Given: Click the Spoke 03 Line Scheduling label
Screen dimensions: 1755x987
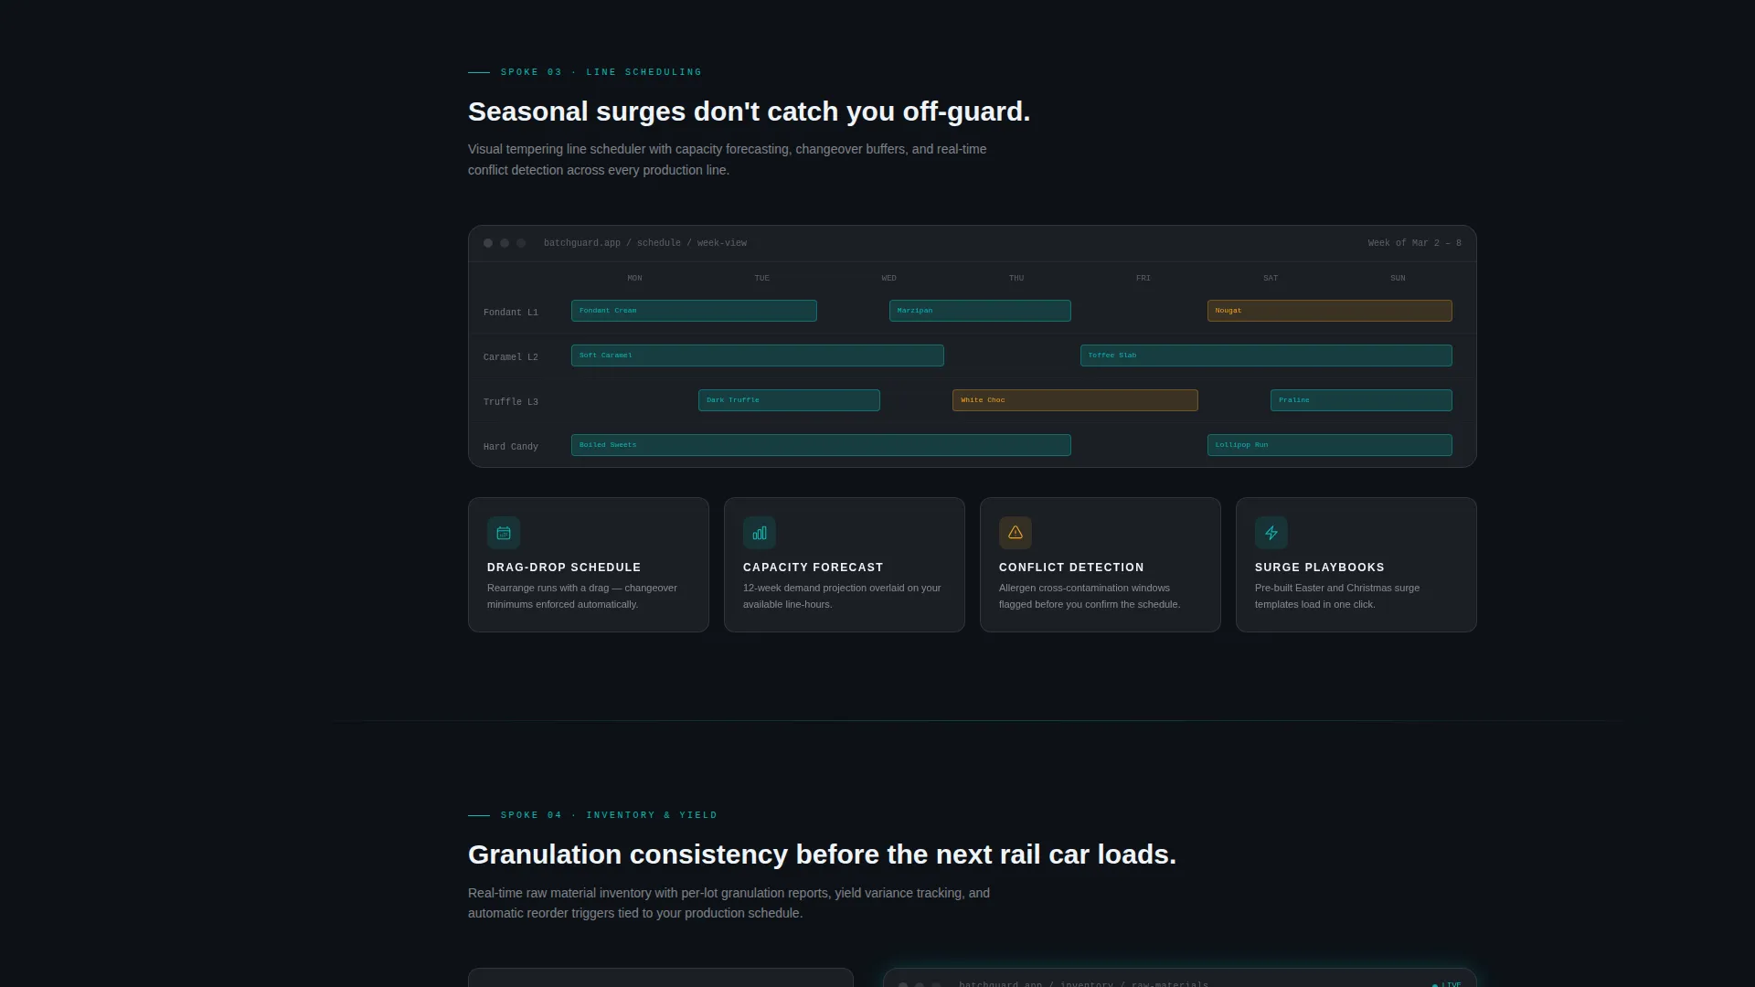Looking at the screenshot, I should click(x=601, y=72).
